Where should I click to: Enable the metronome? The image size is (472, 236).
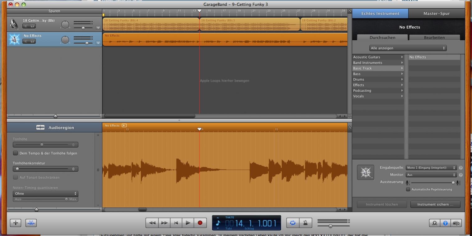(305, 223)
